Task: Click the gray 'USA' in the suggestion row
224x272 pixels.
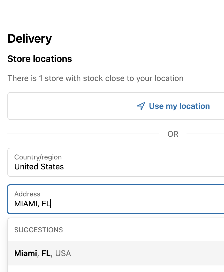Action: click(63, 254)
